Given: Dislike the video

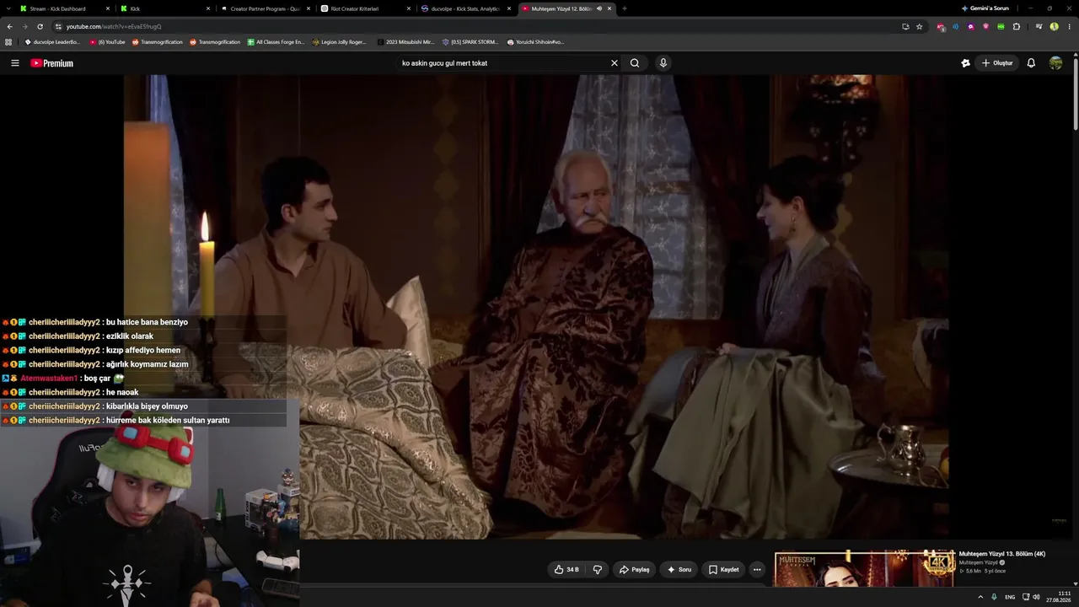Looking at the screenshot, I should [x=598, y=570].
